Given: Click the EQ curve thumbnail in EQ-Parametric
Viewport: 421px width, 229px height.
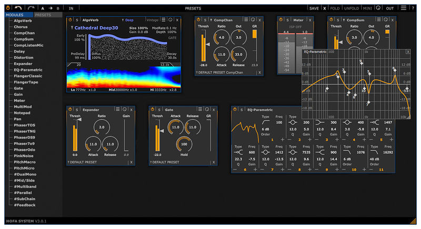Looking at the screenshot, I should pyautogui.click(x=245, y=131).
